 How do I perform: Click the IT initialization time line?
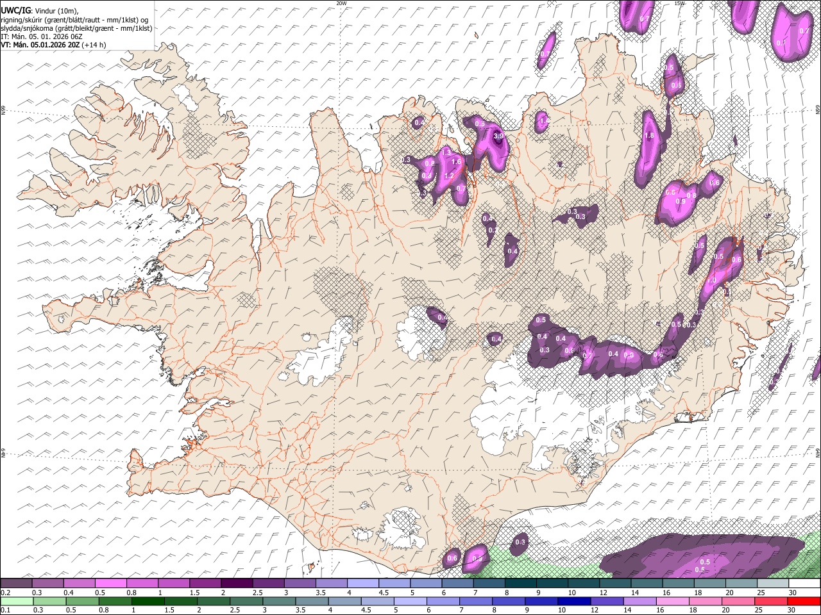[41, 37]
